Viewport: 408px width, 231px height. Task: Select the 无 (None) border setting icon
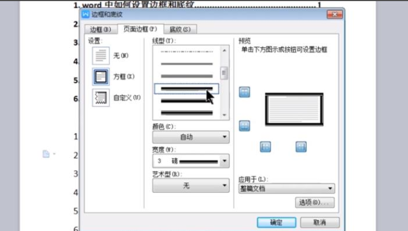coord(101,56)
